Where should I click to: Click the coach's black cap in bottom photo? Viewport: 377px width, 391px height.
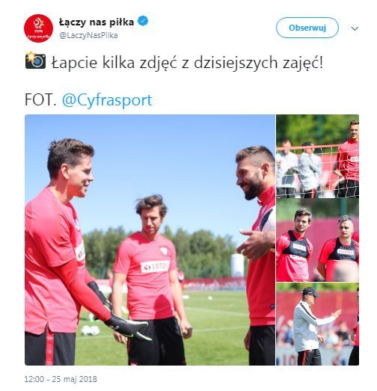tap(310, 292)
